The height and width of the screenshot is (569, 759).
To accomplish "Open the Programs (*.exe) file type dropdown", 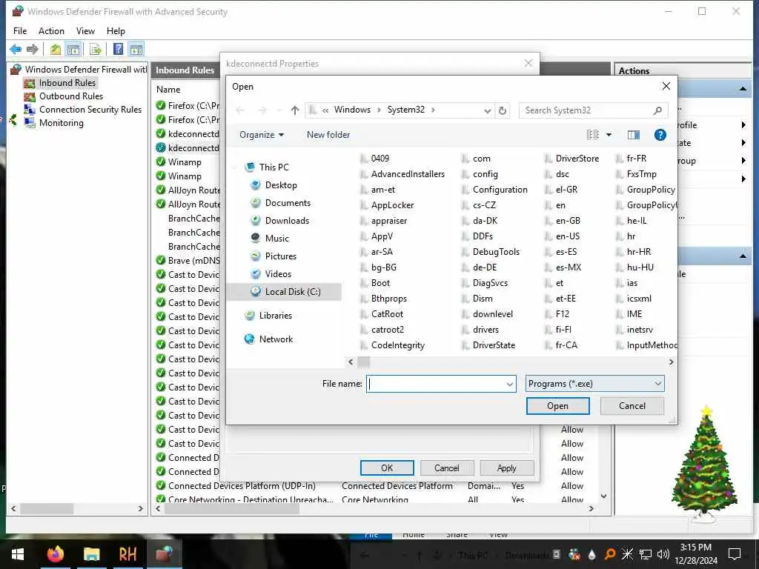I will point(595,384).
